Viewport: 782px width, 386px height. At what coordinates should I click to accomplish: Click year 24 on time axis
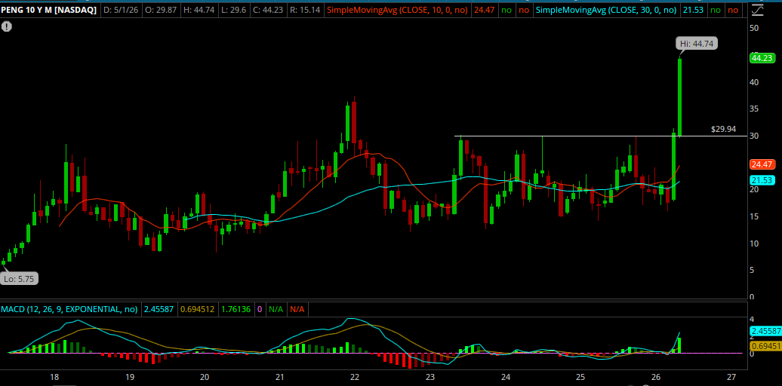[506, 376]
